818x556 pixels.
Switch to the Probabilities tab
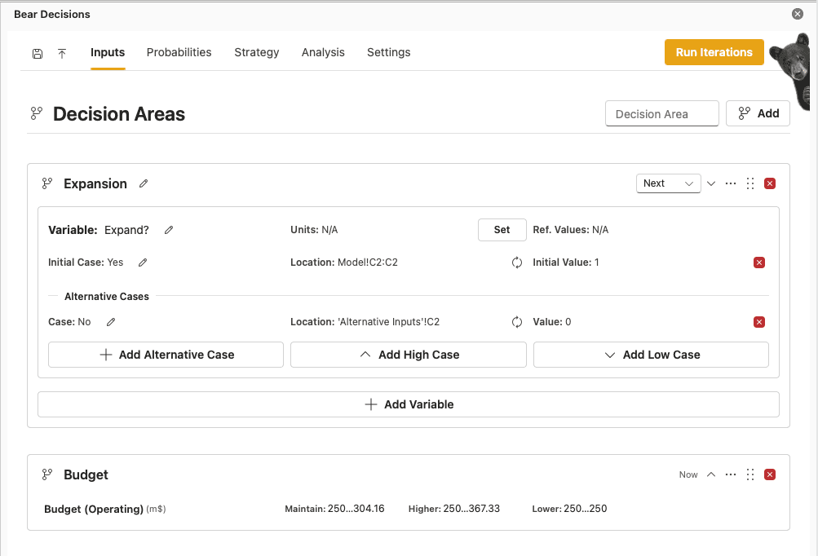179,52
